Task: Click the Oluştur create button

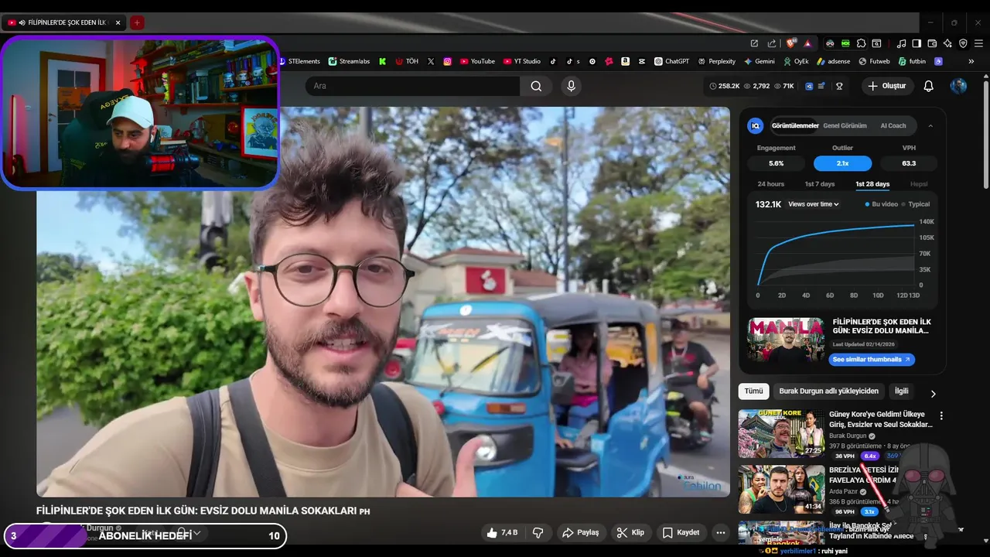Action: point(886,86)
